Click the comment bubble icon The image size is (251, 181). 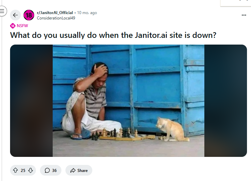47,170
